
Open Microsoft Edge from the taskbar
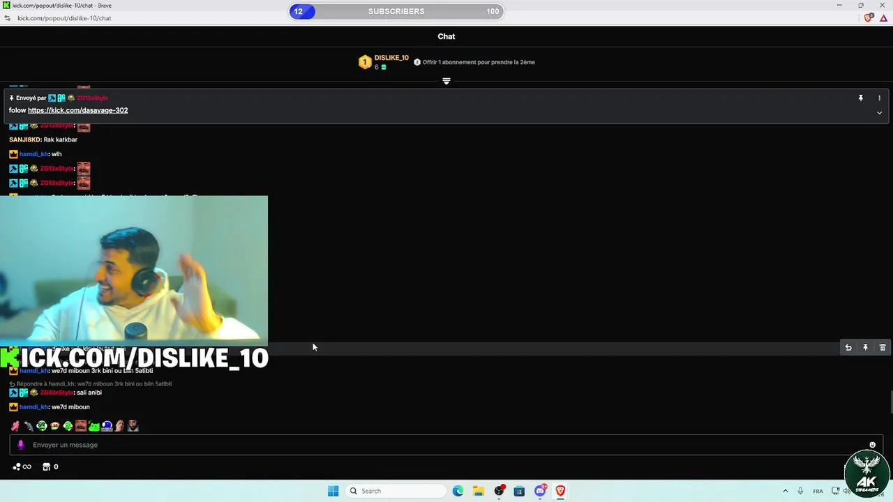click(x=458, y=491)
